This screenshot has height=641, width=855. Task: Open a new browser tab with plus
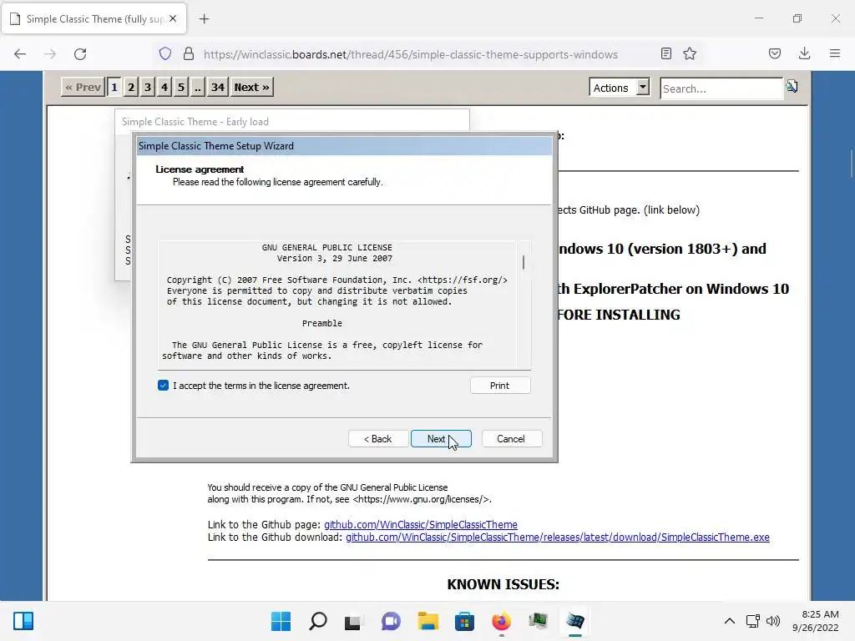204,19
